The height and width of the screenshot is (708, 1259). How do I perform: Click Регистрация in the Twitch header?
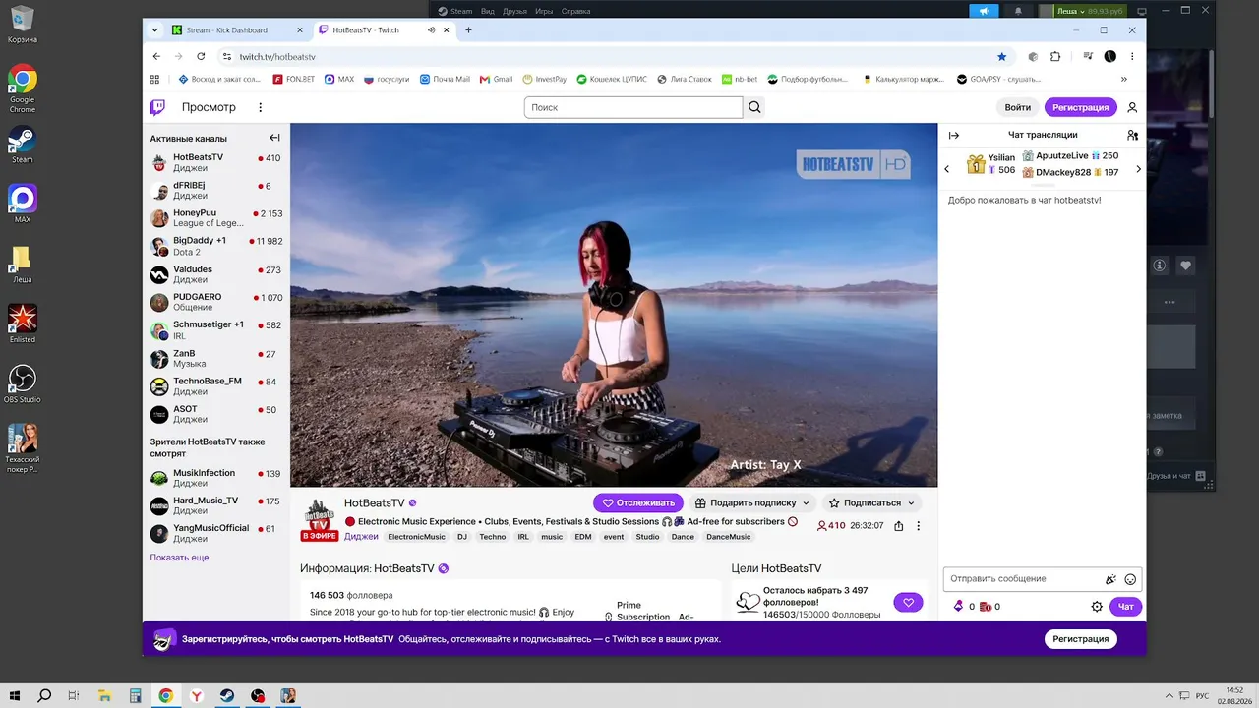pos(1081,107)
